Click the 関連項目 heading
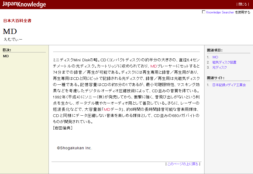Viewport: 253px width, 174px height. coord(215,50)
